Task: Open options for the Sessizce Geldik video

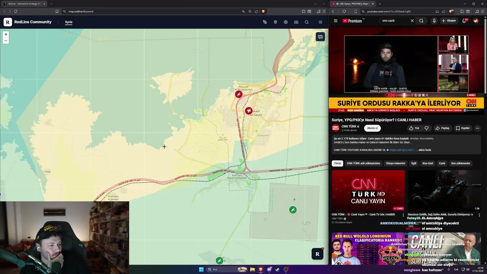Action: (x=479, y=215)
